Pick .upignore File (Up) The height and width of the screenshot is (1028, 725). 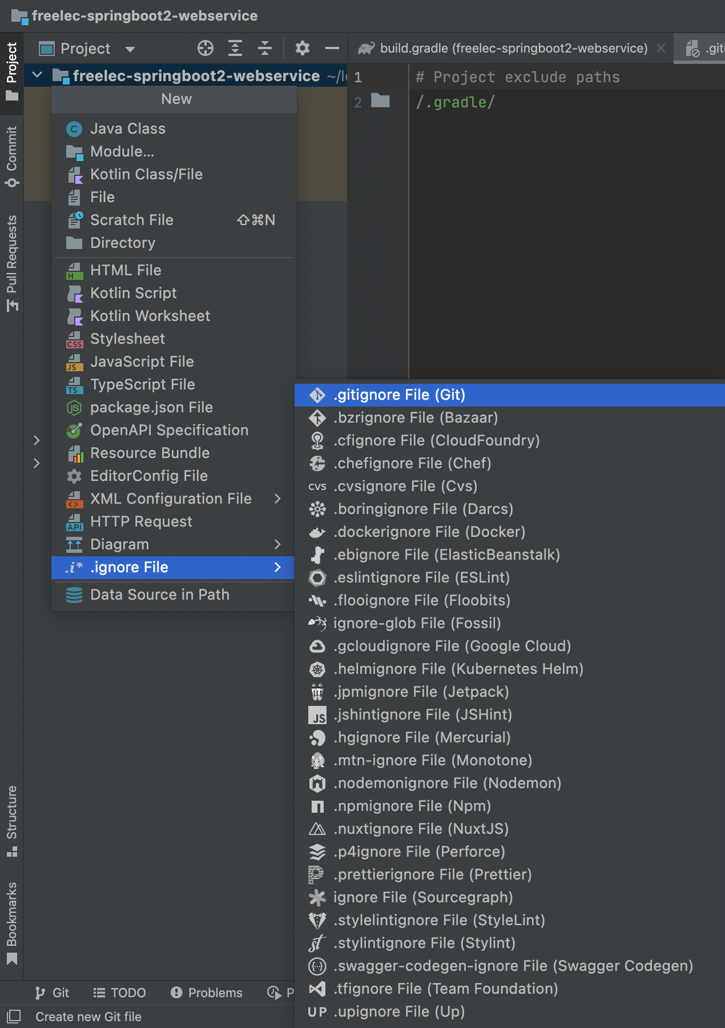[x=510, y=1011]
